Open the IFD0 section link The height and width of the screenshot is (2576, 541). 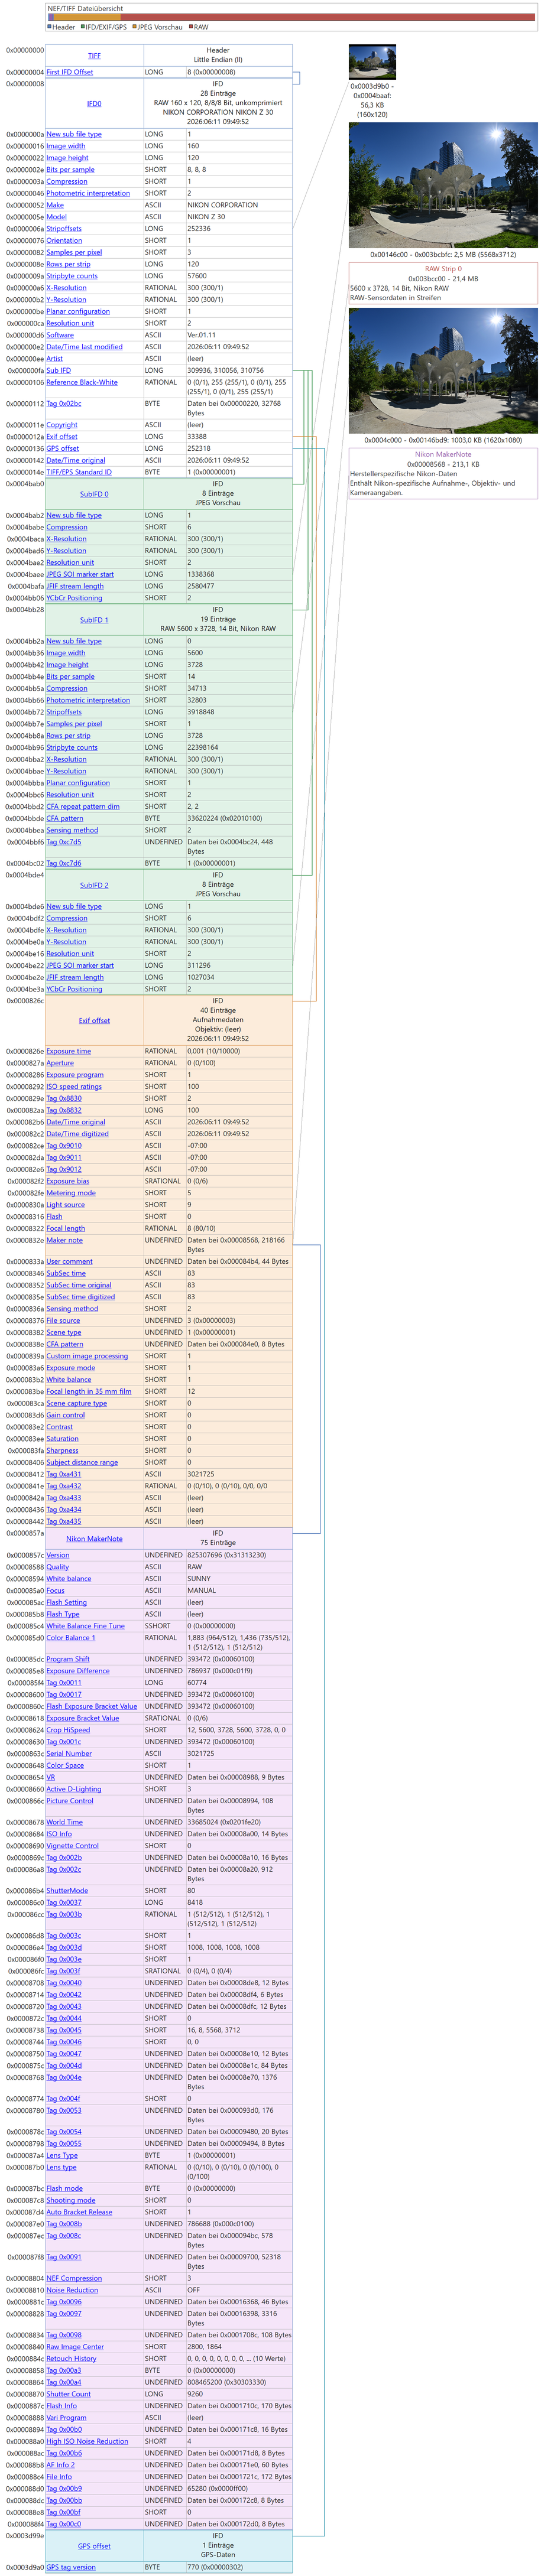[x=94, y=103]
